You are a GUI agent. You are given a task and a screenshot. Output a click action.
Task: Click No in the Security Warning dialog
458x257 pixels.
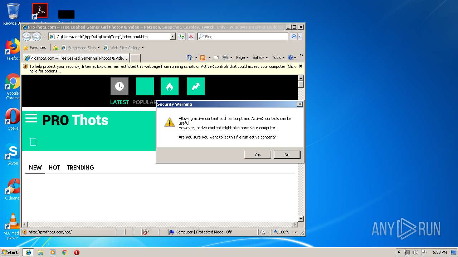287,155
